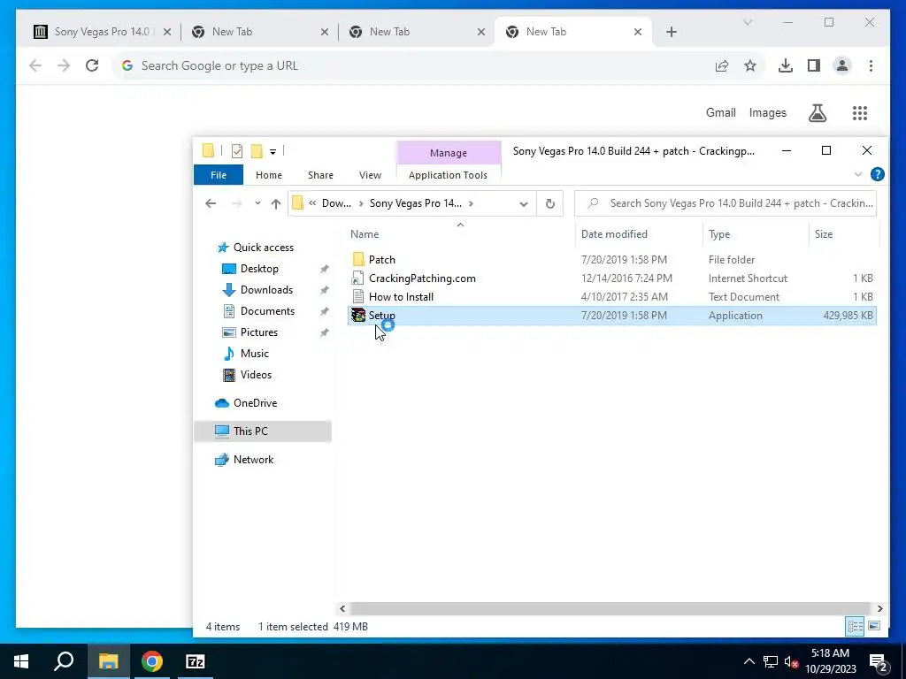This screenshot has height=679, width=906.
Task: Open Chrome tab search chevron
Action: [x=747, y=22]
